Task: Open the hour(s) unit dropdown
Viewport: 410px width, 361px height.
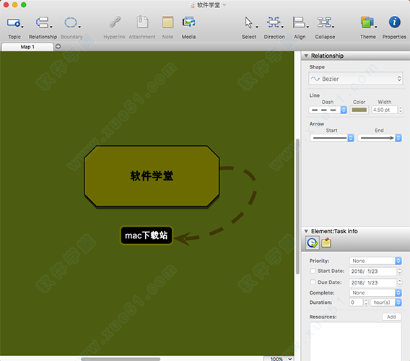Action: [x=386, y=303]
